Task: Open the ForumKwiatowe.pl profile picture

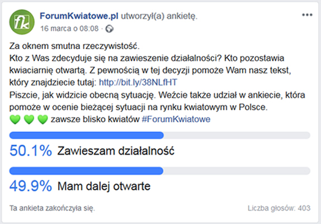Action: pyautogui.click(x=22, y=22)
